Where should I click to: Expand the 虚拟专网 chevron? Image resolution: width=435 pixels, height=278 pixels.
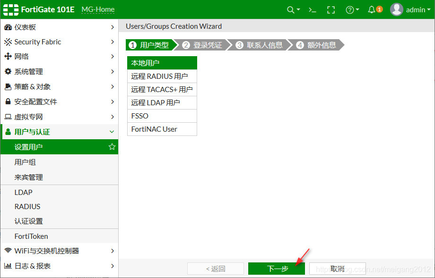click(x=113, y=117)
